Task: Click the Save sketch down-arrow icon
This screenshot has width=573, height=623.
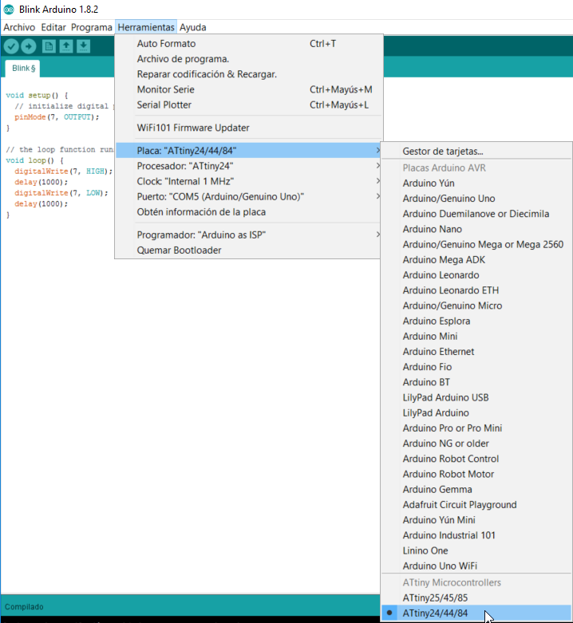Action: [x=84, y=46]
